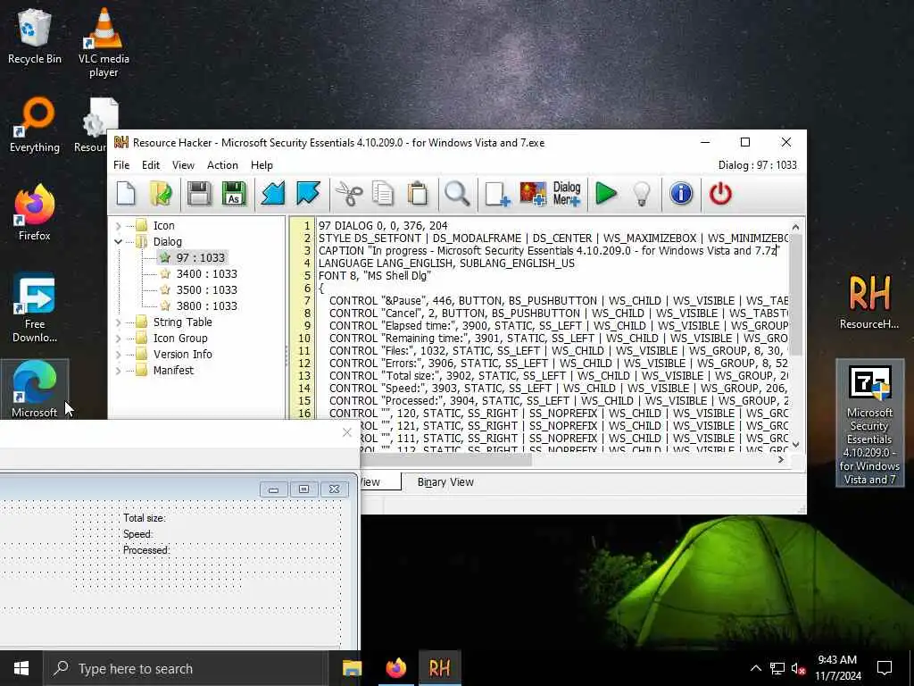
Task: Open the Help menu
Action: 262,165
